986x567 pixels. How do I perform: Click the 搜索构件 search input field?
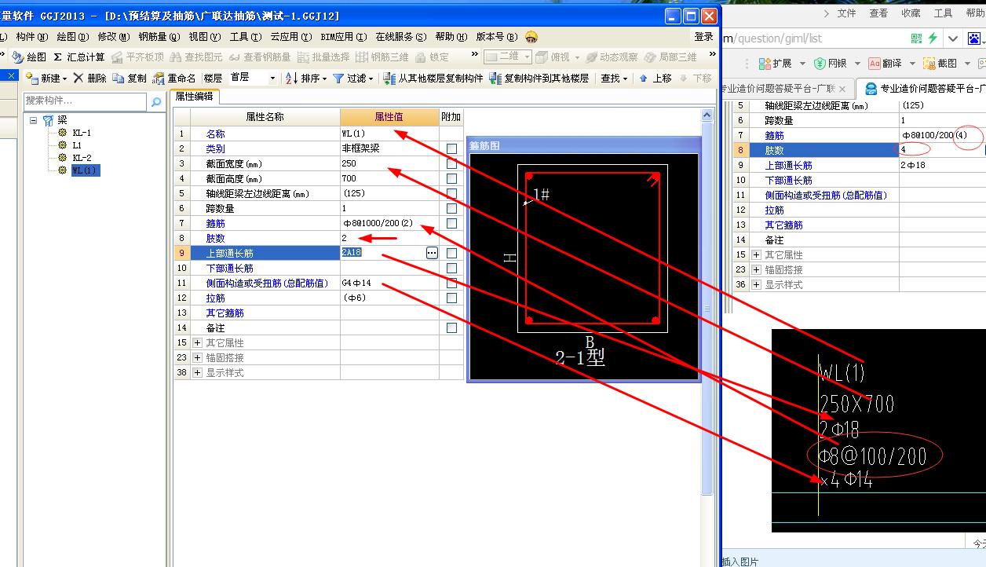coord(85,101)
